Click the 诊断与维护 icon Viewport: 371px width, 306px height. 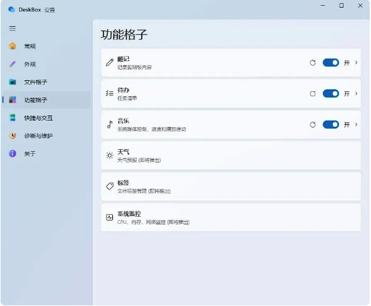[x=13, y=136]
